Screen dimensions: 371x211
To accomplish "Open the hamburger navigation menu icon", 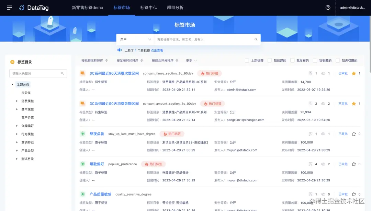I will tap(10, 8).
